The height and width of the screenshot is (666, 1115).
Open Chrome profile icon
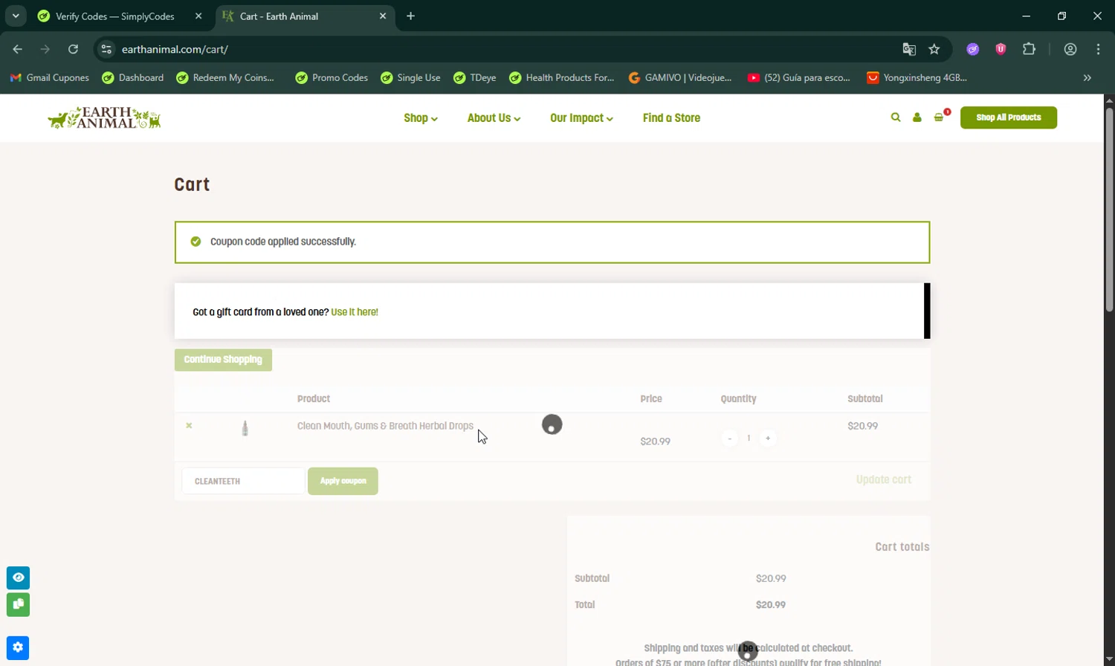(x=1070, y=49)
